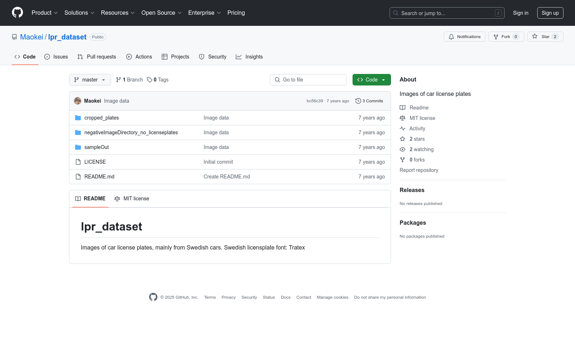Click the 'Create README.md' commit message
Image resolution: width=575 pixels, height=359 pixels.
tap(227, 177)
